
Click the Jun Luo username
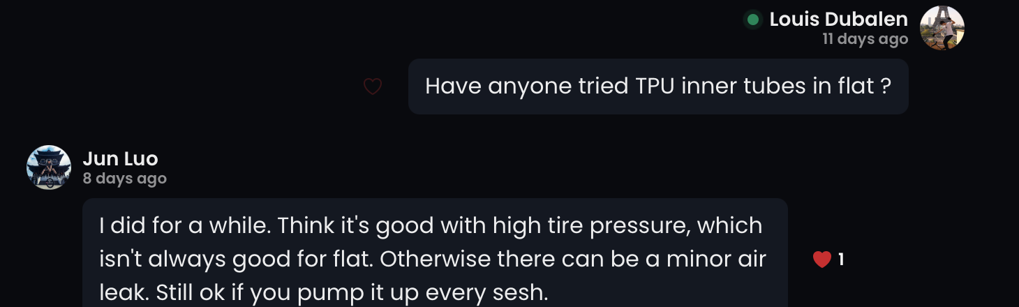pyautogui.click(x=120, y=159)
